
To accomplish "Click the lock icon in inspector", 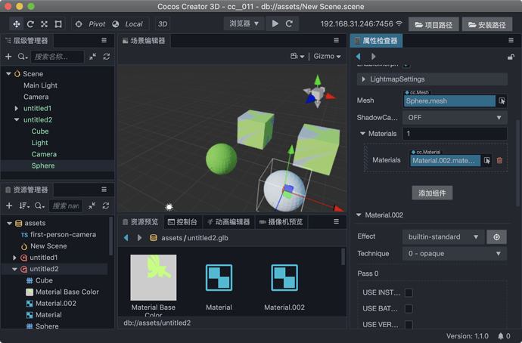I will pyautogui.click(x=511, y=57).
